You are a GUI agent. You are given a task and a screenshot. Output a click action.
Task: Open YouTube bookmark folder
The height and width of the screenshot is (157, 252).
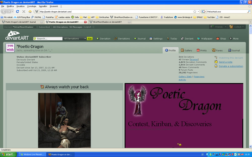point(209,17)
